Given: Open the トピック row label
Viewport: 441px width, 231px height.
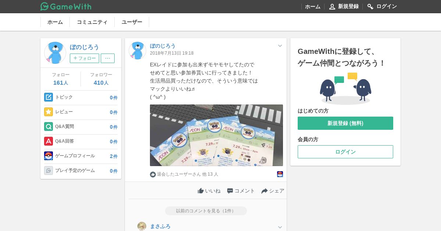Looking at the screenshot, I should point(64,97).
